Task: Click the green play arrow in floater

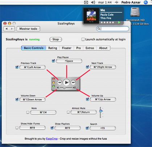Action: click(119, 22)
